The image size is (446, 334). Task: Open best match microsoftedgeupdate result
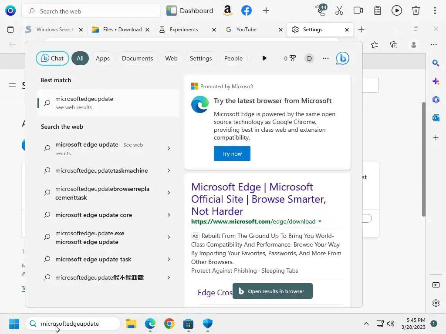108,103
